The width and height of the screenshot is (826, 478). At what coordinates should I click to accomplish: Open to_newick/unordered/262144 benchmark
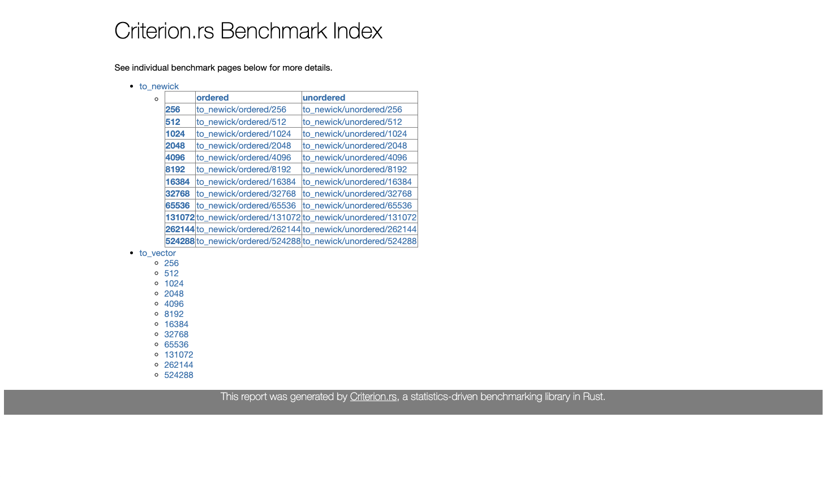[x=360, y=229]
